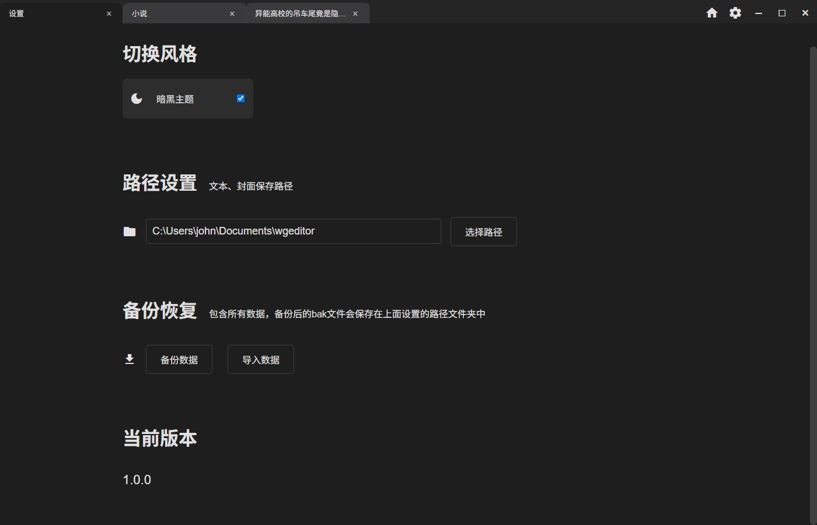
Task: Click the moon icon next to 暗黑主题
Action: click(136, 98)
